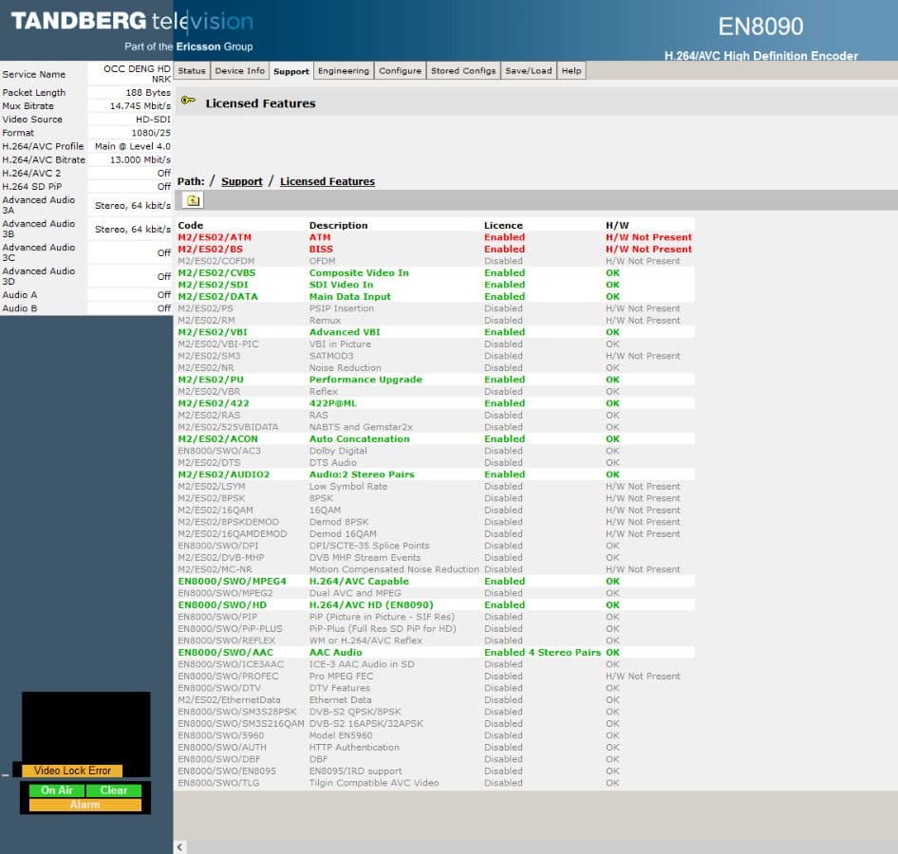The image size is (898, 854).
Task: Click the left scroll arrow at the bottom
Action: [x=178, y=845]
